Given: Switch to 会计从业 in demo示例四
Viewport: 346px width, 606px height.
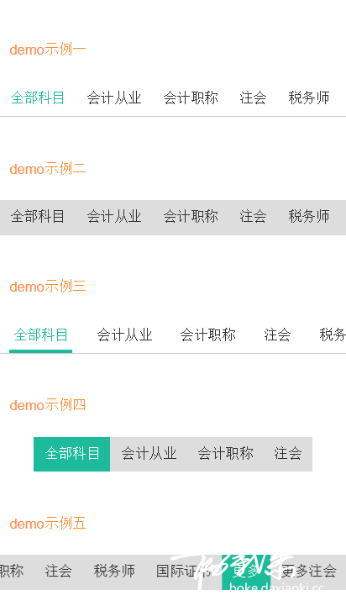Looking at the screenshot, I should [149, 454].
